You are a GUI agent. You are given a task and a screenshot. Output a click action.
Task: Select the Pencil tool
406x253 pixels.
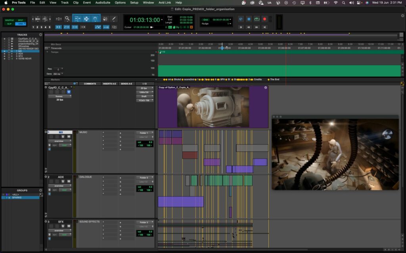pyautogui.click(x=114, y=19)
